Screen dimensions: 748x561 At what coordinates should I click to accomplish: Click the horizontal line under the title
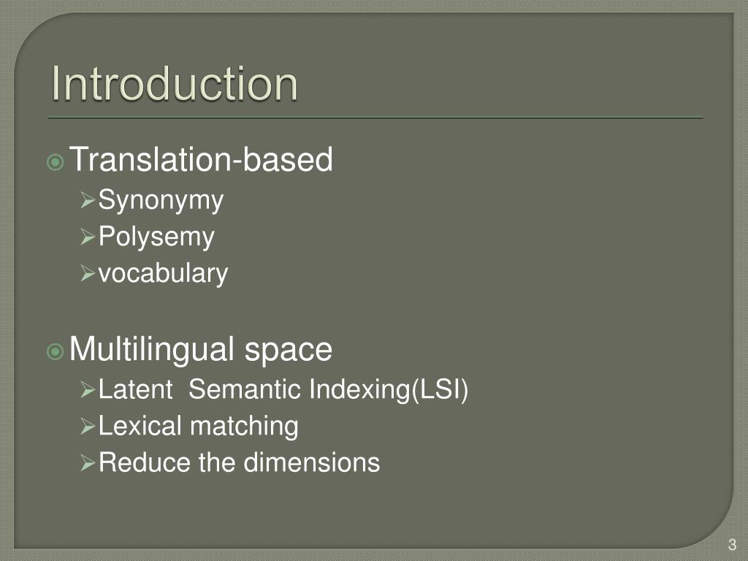pyautogui.click(x=375, y=118)
